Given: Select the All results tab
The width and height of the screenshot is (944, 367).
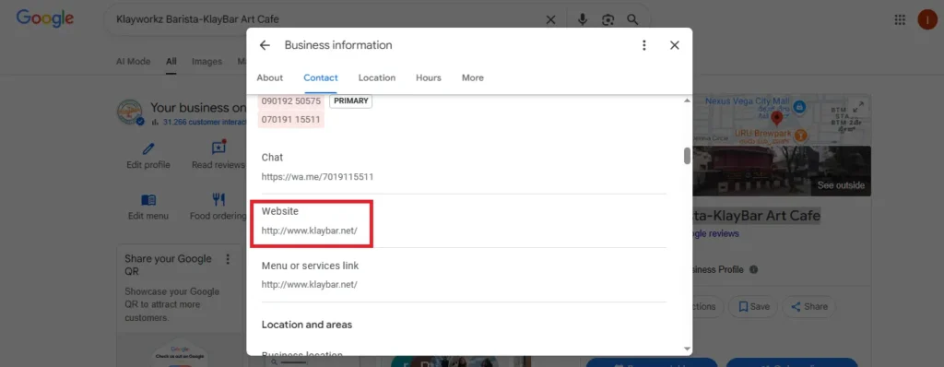Looking at the screenshot, I should tap(171, 62).
